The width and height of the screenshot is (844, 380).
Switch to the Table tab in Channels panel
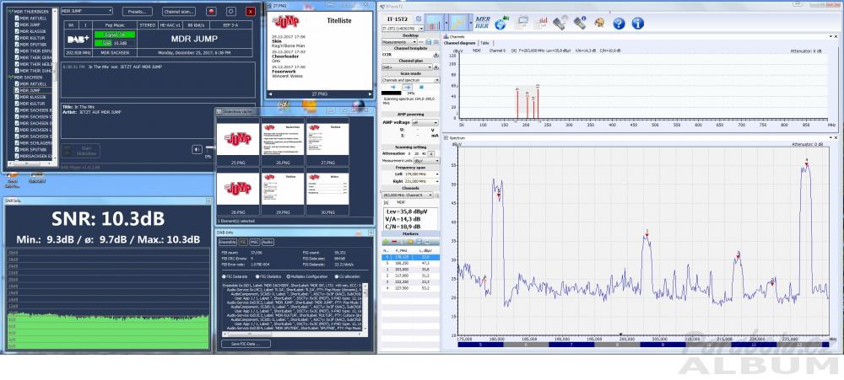484,43
